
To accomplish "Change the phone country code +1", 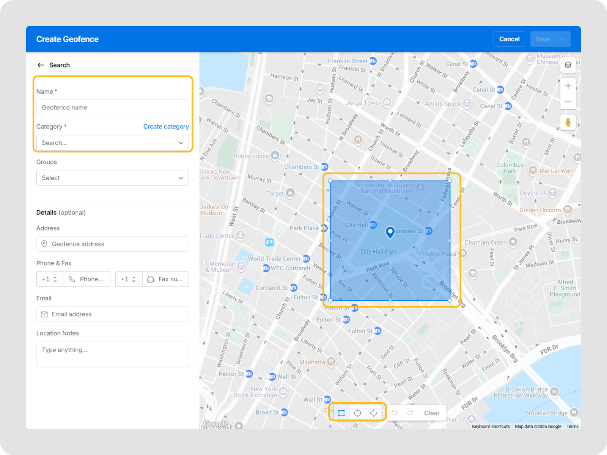I will pyautogui.click(x=50, y=279).
